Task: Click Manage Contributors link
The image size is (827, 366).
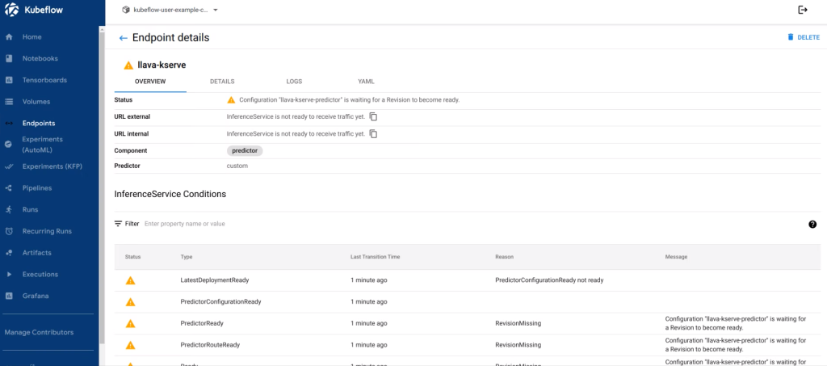Action: [39, 332]
